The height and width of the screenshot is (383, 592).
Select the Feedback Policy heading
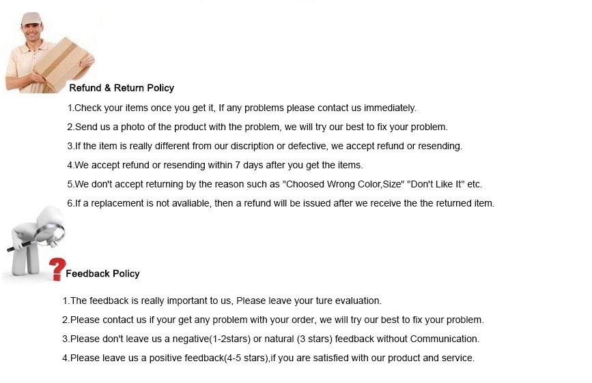click(x=102, y=273)
